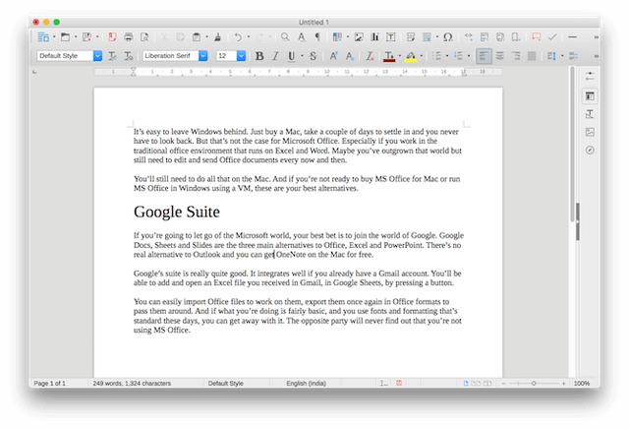Open the line spacing options

[552, 56]
